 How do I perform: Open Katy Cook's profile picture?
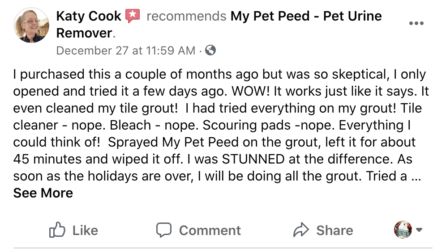31,25
